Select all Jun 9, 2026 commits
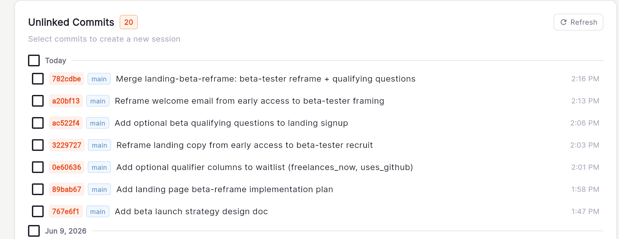The image size is (619, 239). point(34,231)
